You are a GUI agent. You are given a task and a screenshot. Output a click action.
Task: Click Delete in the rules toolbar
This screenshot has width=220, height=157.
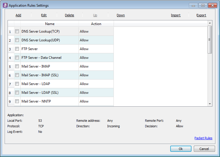point(70,15)
